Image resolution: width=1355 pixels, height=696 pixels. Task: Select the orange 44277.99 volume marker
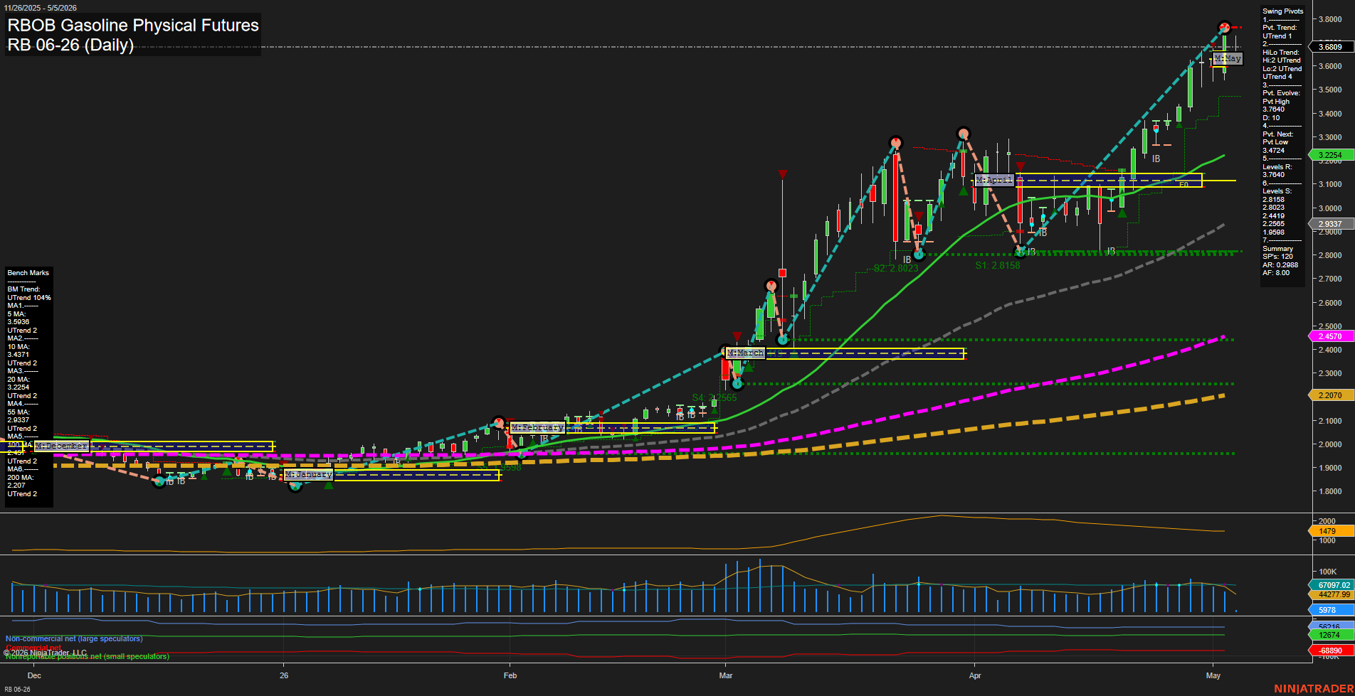pyautogui.click(x=1332, y=594)
